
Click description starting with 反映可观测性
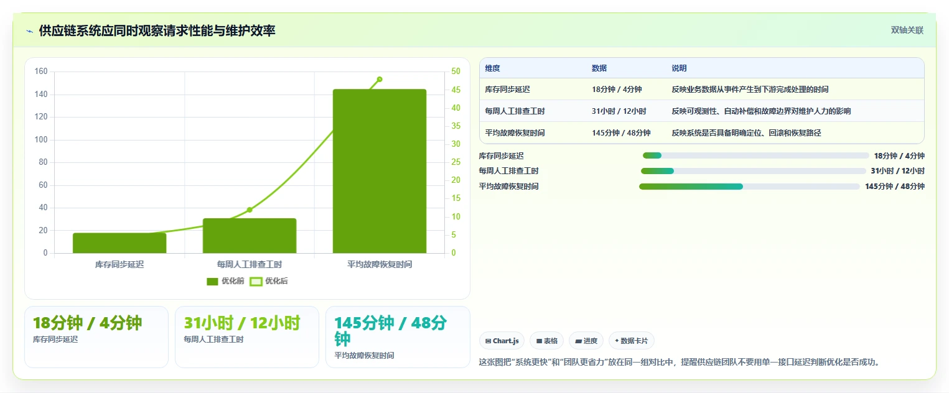(x=761, y=111)
